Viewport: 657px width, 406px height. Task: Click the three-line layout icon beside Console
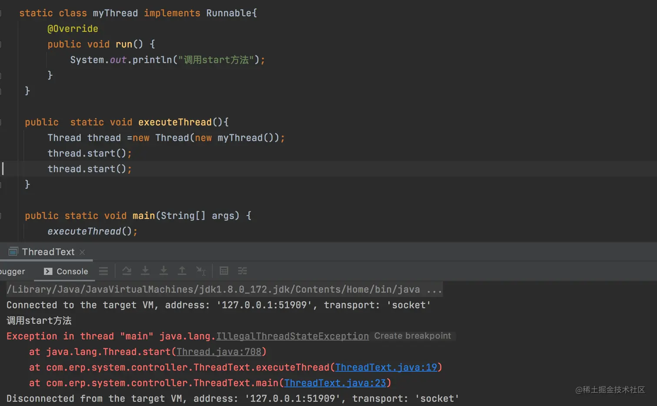pyautogui.click(x=103, y=271)
